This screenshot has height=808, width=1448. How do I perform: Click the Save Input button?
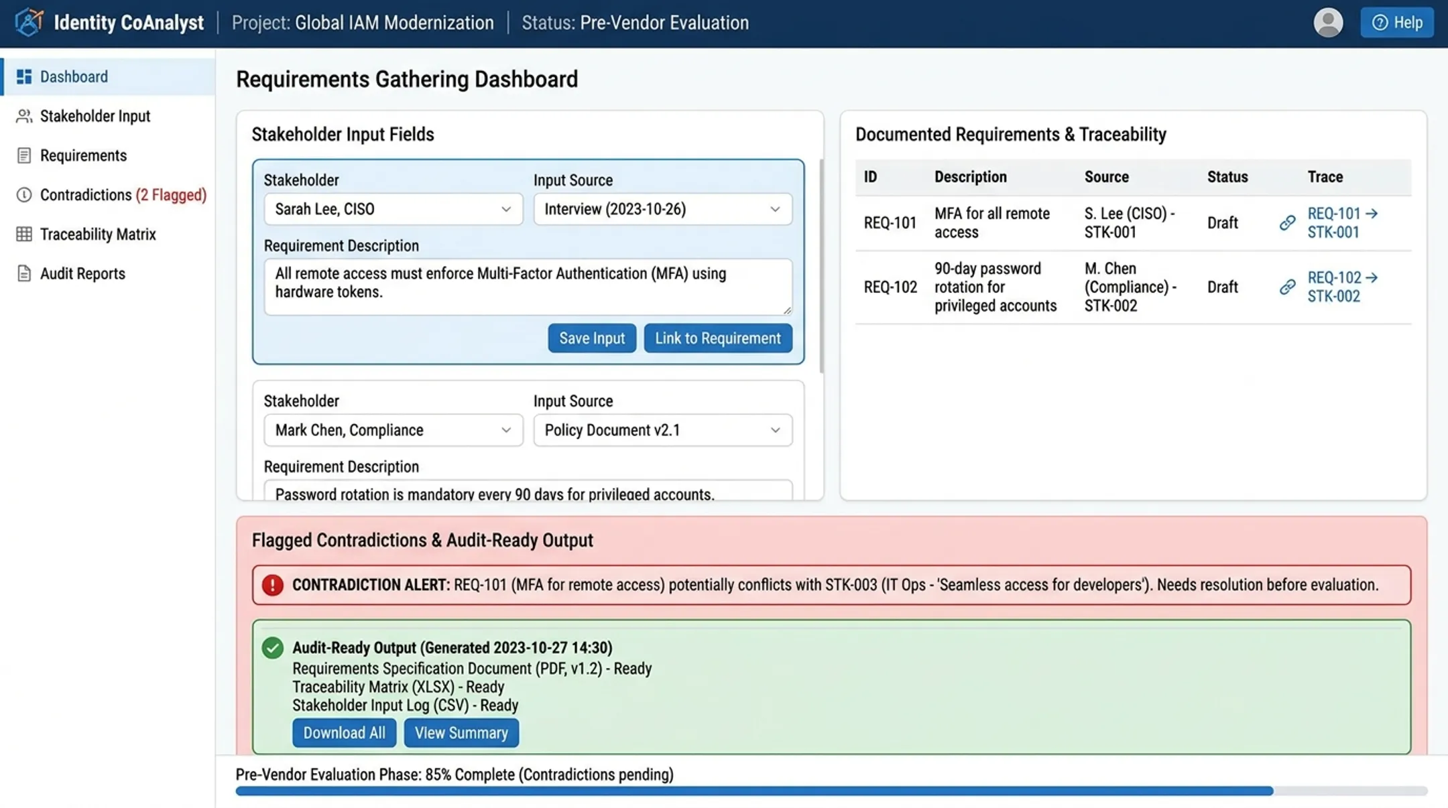(x=592, y=338)
